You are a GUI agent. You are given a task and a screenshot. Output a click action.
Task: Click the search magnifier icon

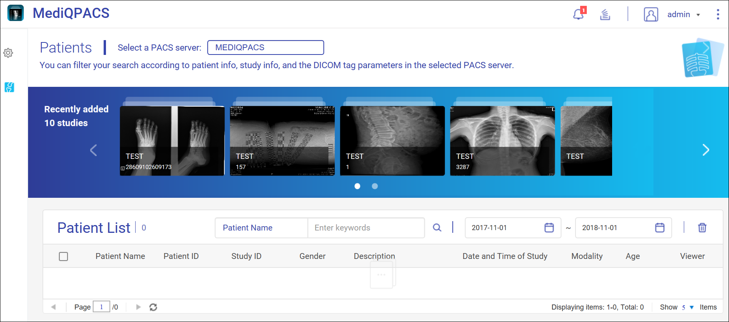pyautogui.click(x=437, y=228)
